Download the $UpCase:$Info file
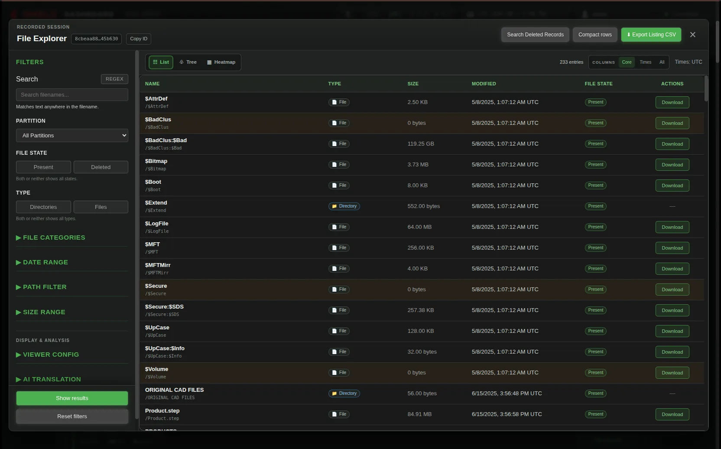 672,352
